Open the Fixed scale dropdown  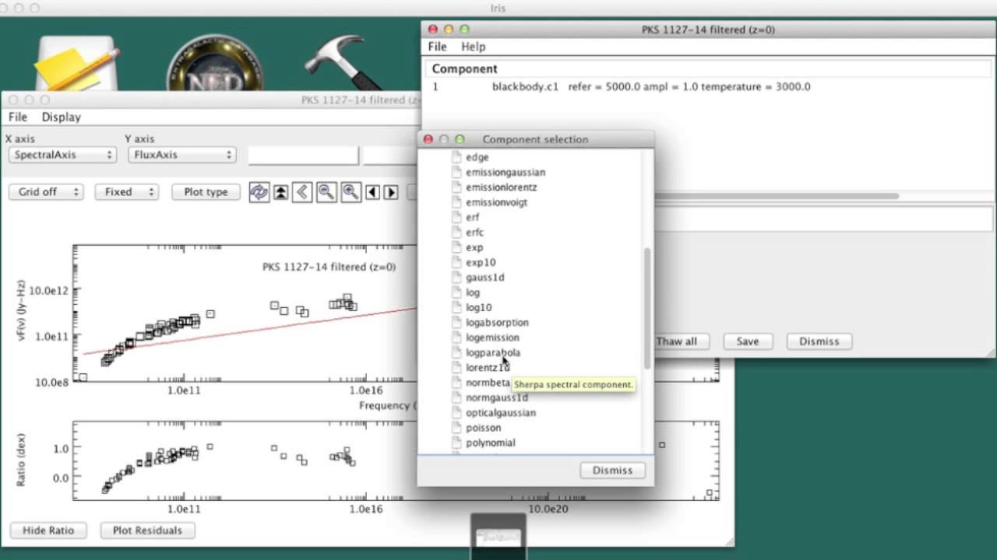click(x=126, y=192)
